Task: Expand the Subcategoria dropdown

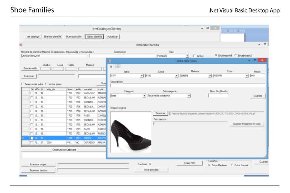Action: pos(189,96)
